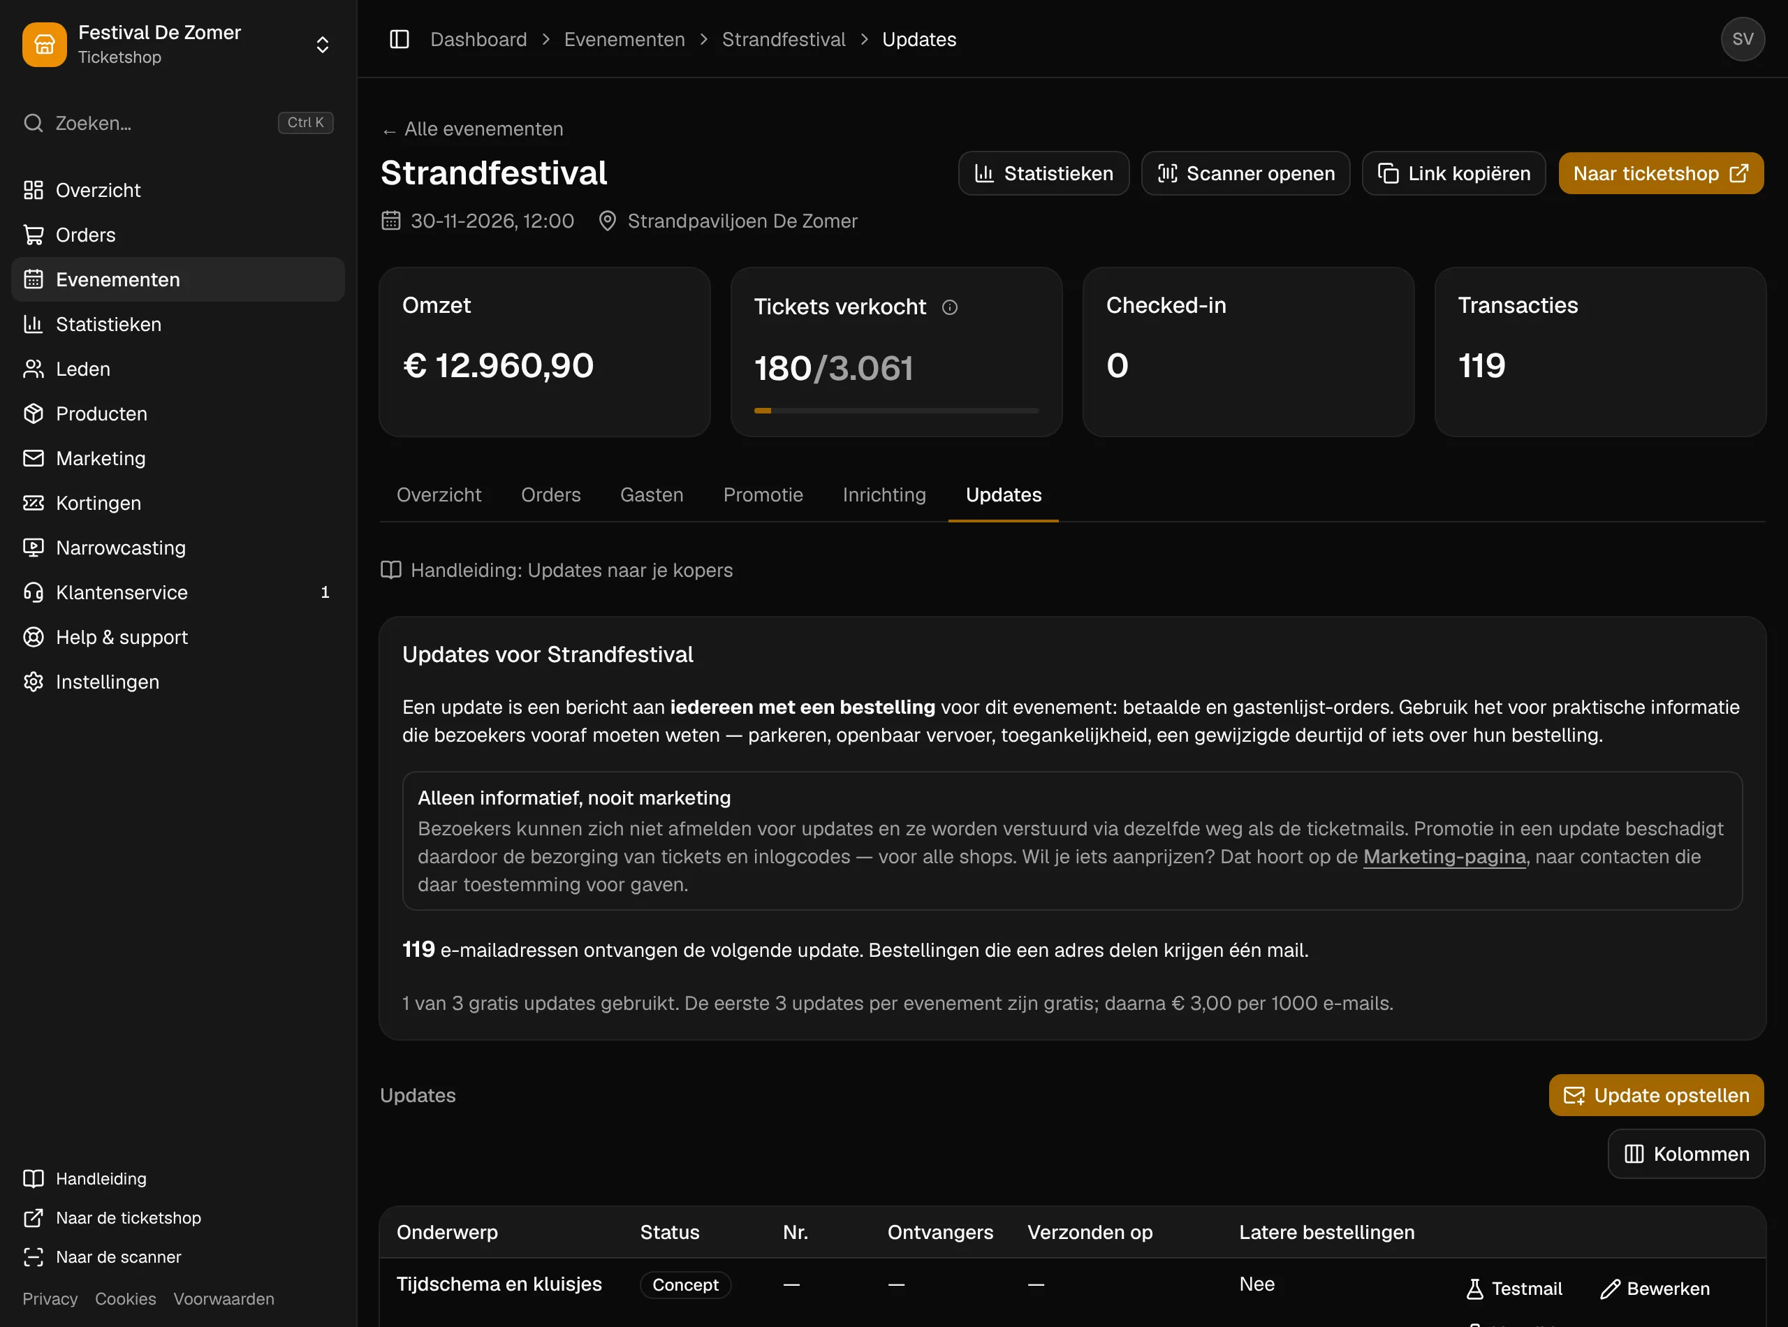The image size is (1788, 1327).
Task: Open Narrowcasting in the sidebar
Action: coord(177,548)
